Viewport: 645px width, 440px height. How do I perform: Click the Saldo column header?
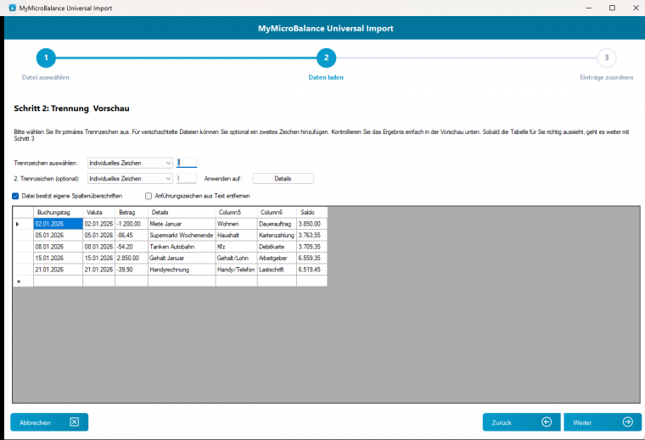point(311,213)
